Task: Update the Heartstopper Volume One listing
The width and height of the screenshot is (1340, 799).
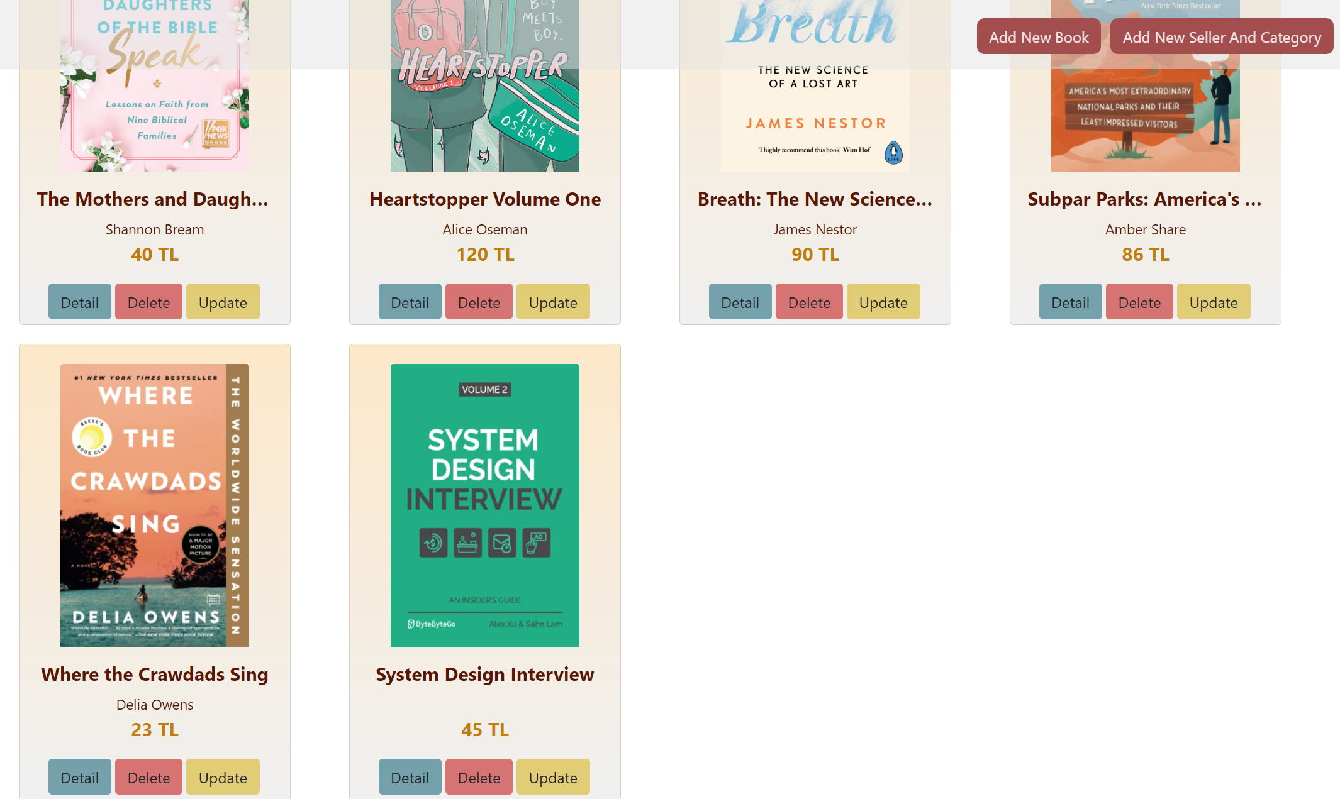Action: coord(552,302)
